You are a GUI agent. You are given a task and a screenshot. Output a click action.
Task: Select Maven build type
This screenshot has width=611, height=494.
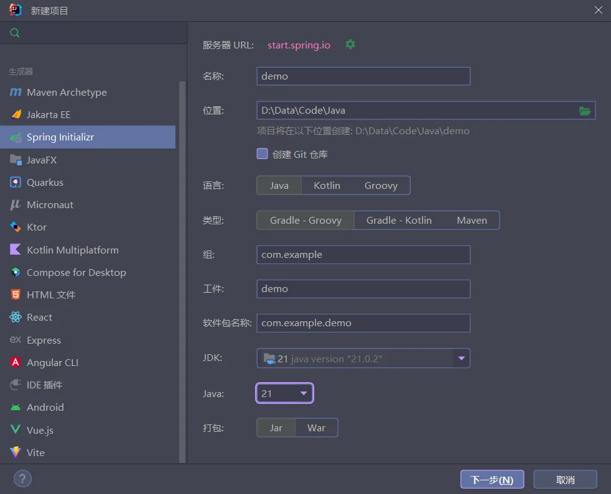coord(472,221)
